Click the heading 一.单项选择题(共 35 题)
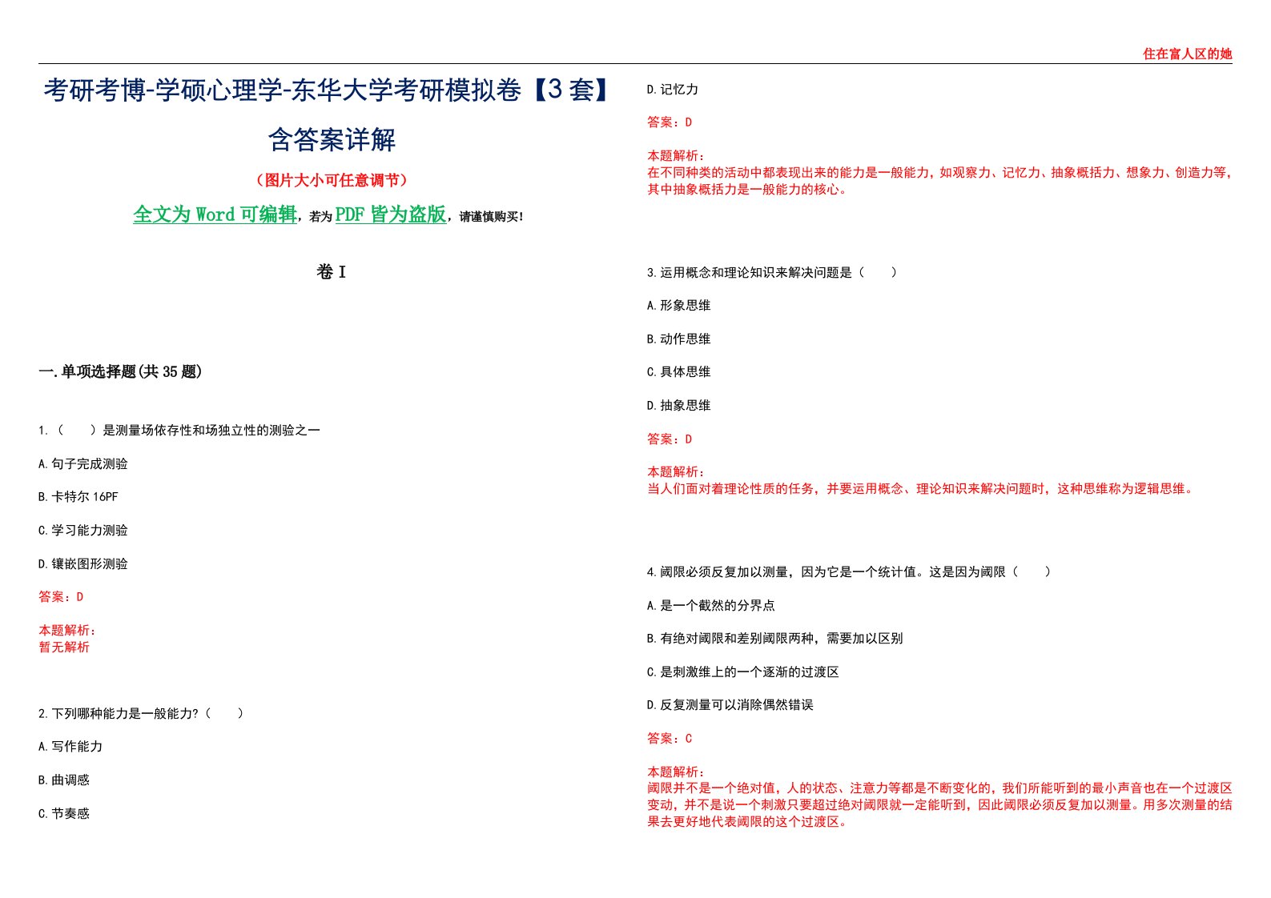Viewport: 1271px width, 898px height. pos(120,371)
